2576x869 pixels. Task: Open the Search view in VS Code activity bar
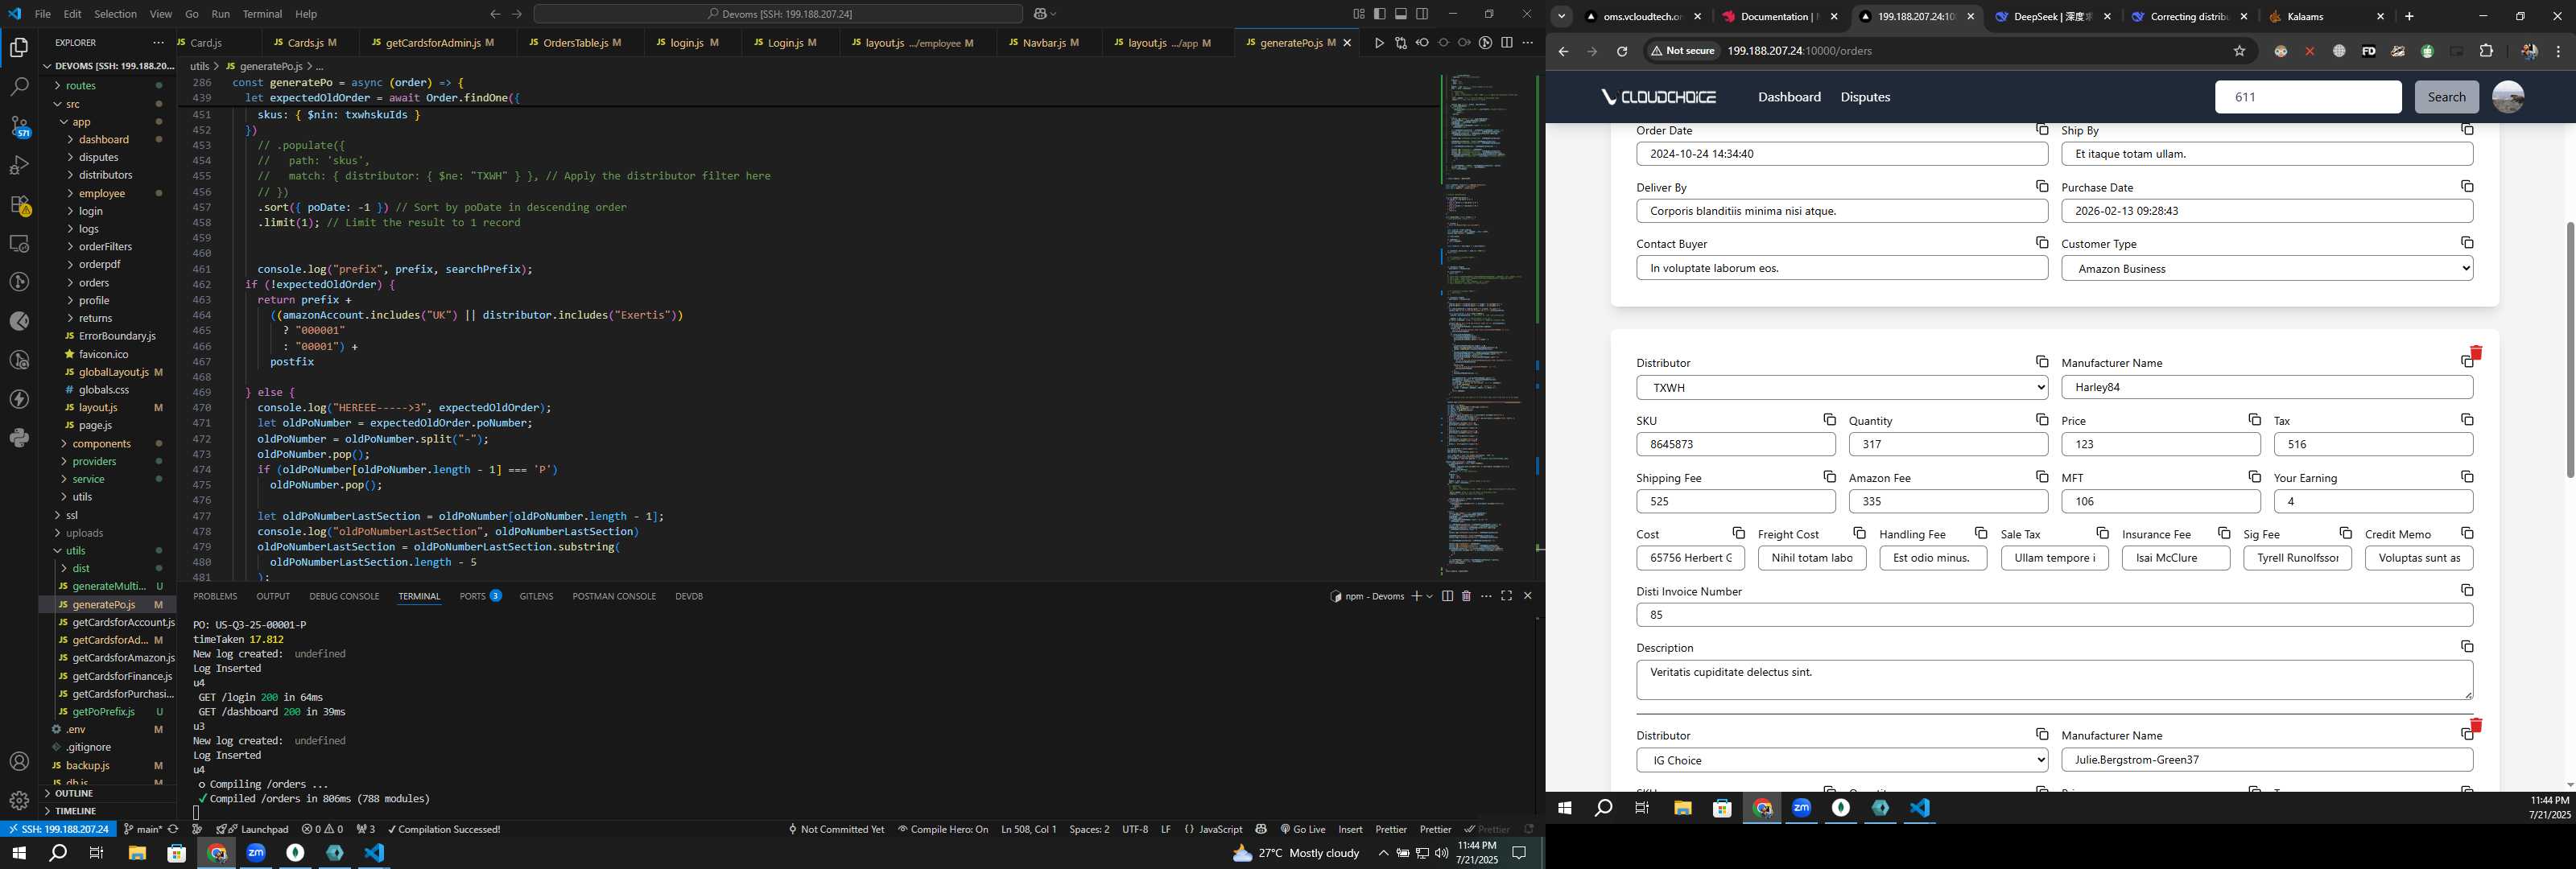click(19, 87)
